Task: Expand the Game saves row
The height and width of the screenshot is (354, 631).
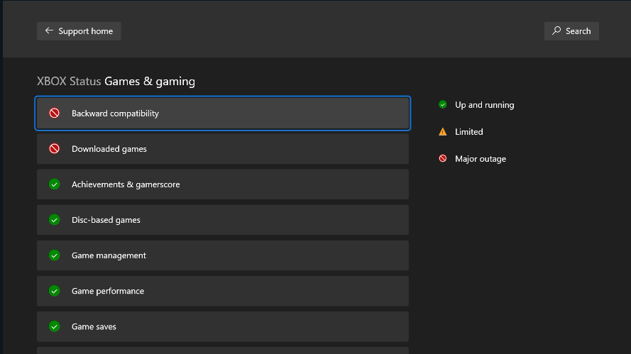Action: click(223, 326)
